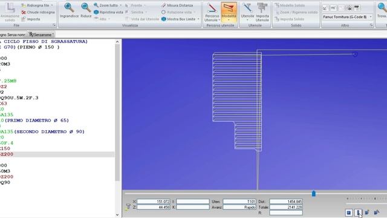Open Ridisegna file dropdown arrow
Image resolution: width=387 pixels, height=218 pixels.
click(52, 5)
